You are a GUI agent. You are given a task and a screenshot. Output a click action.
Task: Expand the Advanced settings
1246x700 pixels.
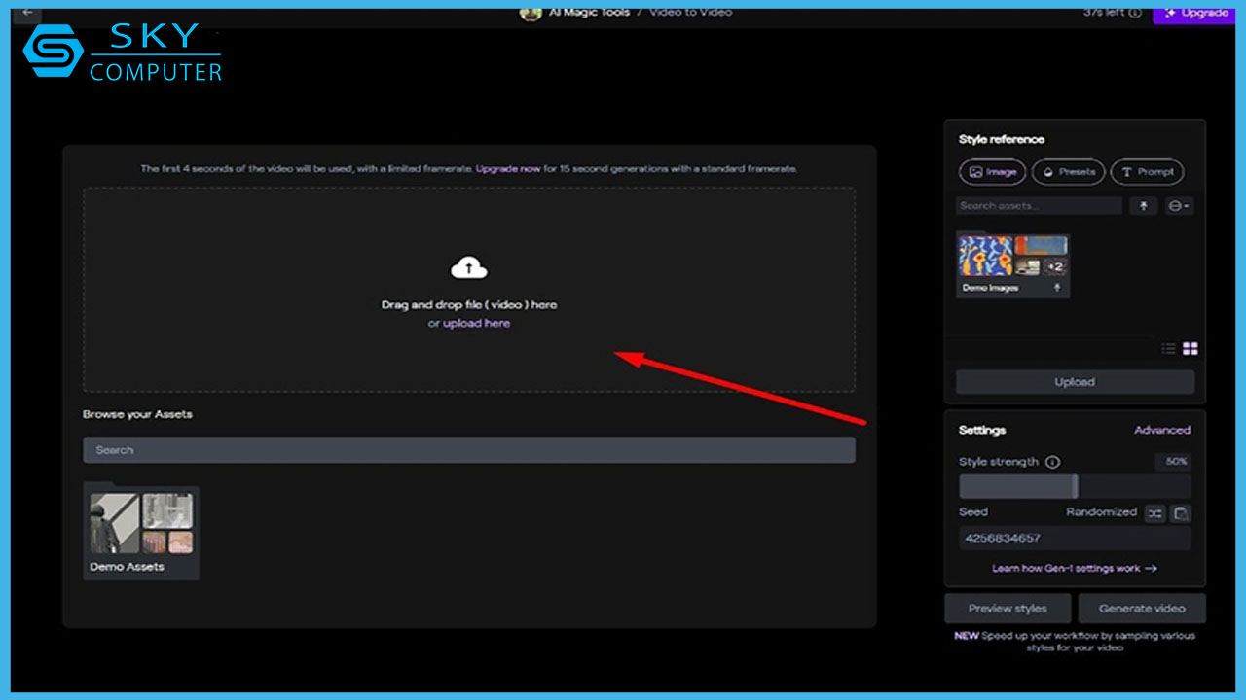coord(1161,430)
